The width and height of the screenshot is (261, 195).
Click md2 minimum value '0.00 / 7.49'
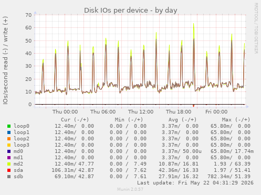pyautogui.click(x=128, y=164)
